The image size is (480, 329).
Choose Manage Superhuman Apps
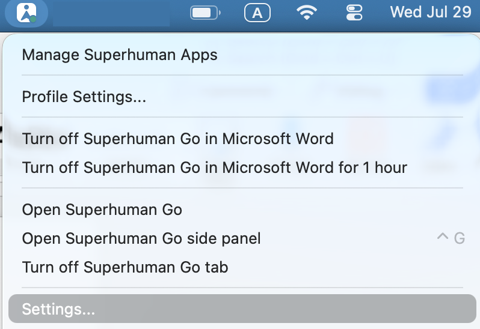[x=242, y=55]
